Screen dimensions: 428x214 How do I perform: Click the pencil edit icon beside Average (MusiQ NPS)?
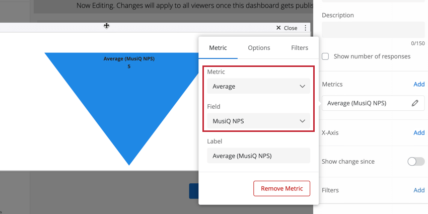click(414, 103)
